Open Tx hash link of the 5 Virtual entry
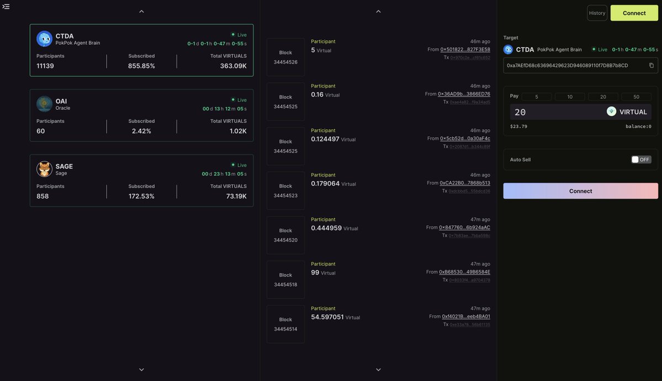The height and width of the screenshot is (381, 662). tap(470, 57)
